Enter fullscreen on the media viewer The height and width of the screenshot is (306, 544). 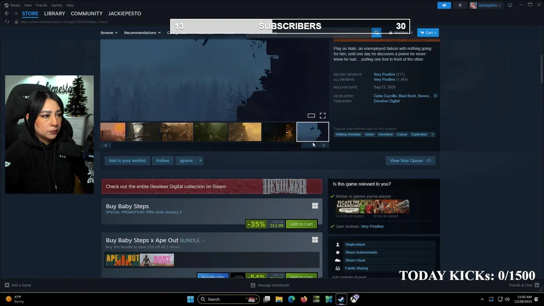click(x=323, y=116)
